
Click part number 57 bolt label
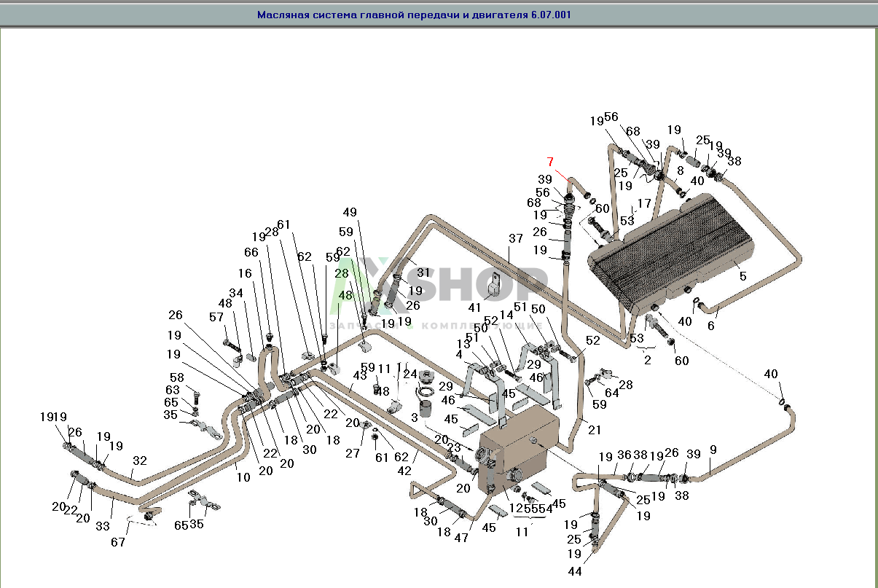(216, 318)
